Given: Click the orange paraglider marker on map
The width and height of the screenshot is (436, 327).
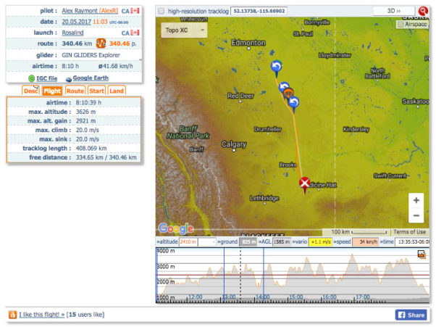Looking at the screenshot, I should (288, 93).
